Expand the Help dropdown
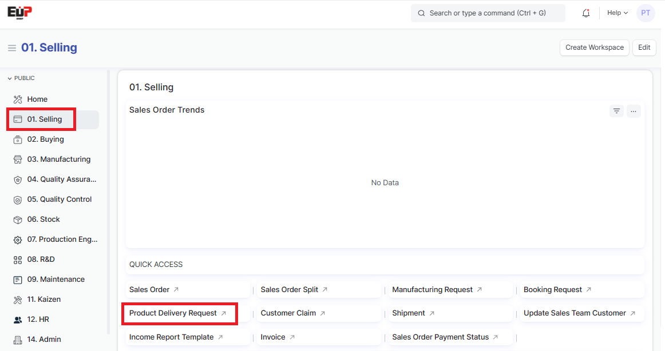Viewport: 665px width, 351px height. point(617,13)
